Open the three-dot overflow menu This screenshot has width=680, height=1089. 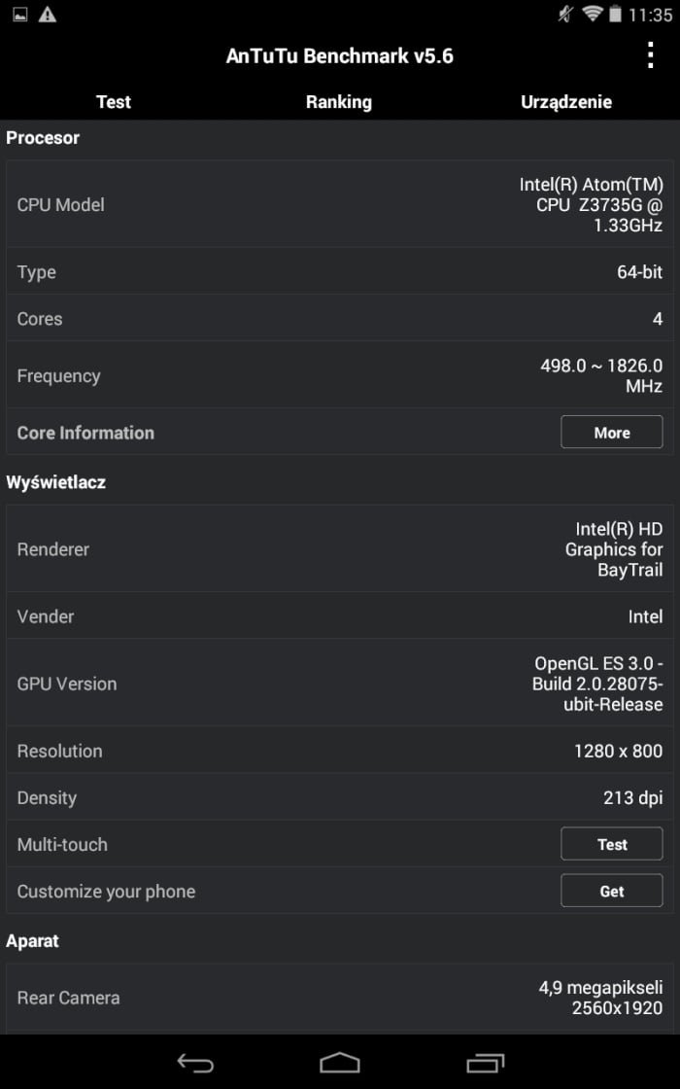[650, 55]
